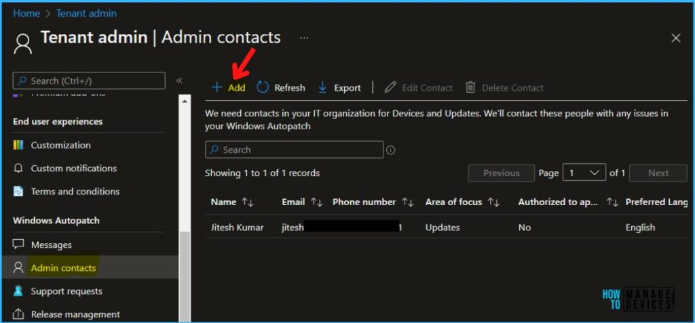Screen dimensions: 695x323
Task: Sort by Area of focus arrows
Action: 493,202
